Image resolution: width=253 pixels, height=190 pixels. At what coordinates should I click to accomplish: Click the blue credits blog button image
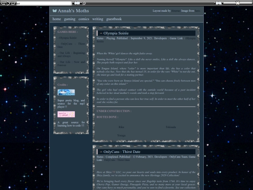point(66,92)
